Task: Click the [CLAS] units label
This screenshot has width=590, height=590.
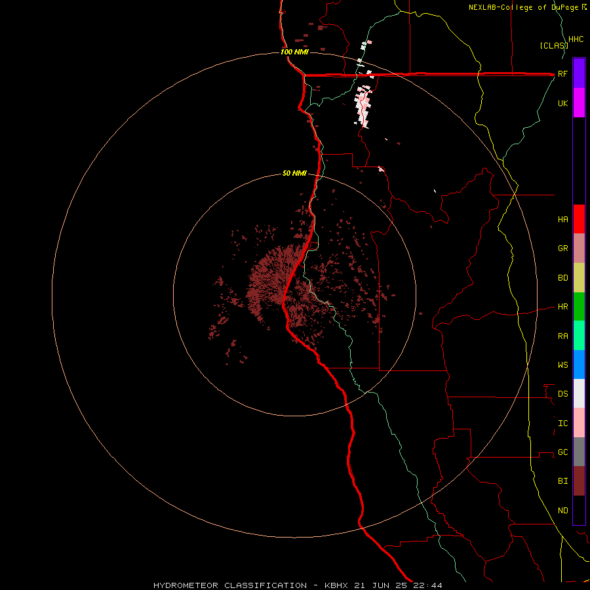Action: pyautogui.click(x=554, y=45)
